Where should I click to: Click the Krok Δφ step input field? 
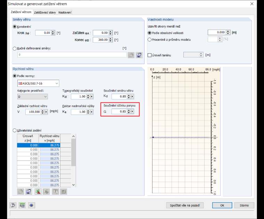[43, 33]
